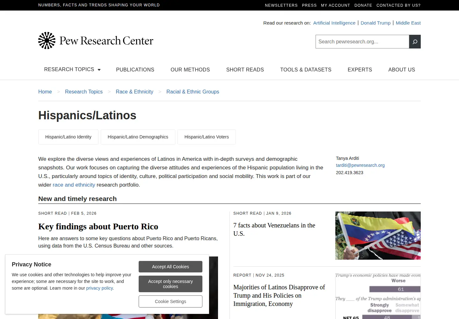
Task: Open Cookie Settings
Action: pos(171,301)
